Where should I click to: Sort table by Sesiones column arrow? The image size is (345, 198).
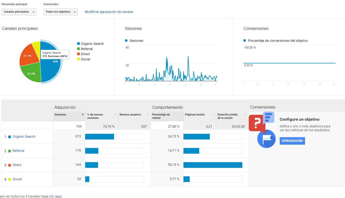83,114
